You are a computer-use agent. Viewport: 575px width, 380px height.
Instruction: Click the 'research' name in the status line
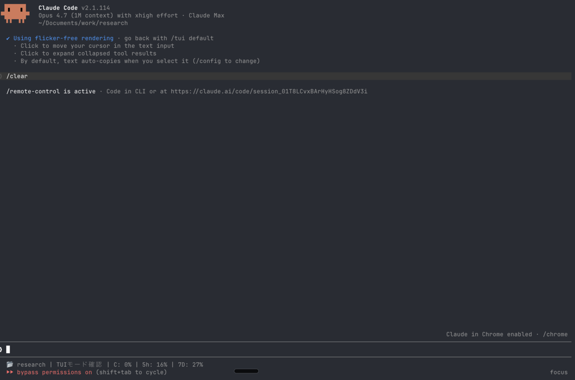tap(31, 365)
